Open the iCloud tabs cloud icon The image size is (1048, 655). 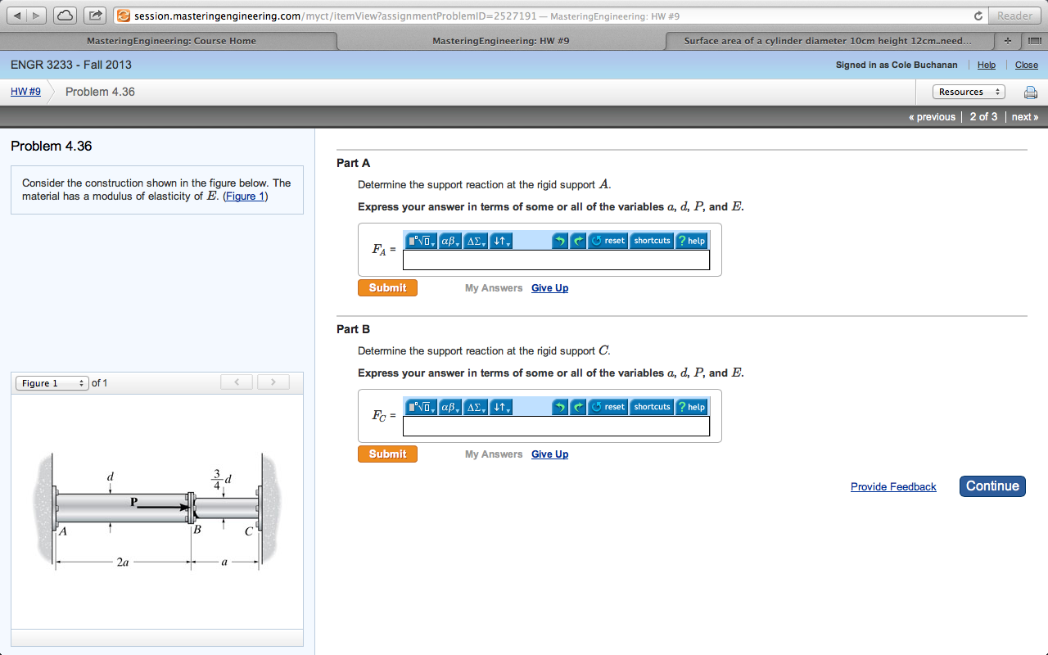click(66, 16)
